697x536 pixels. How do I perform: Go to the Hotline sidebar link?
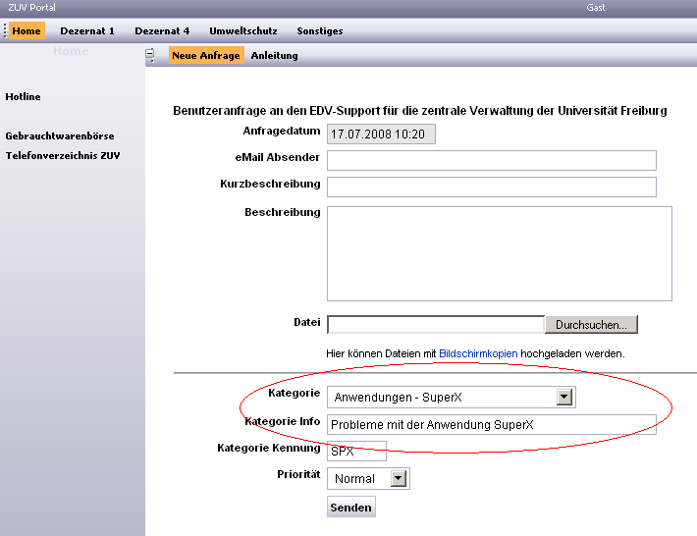click(23, 97)
